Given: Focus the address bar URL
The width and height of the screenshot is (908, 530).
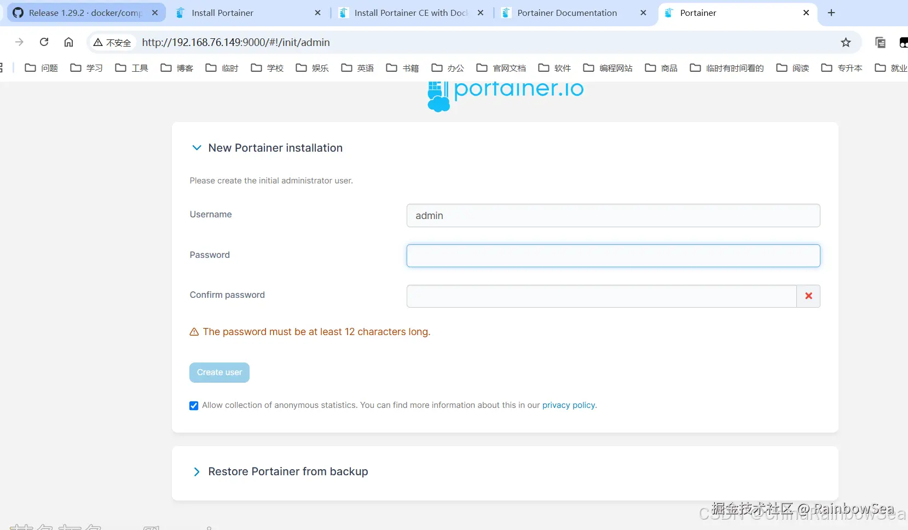Looking at the screenshot, I should click(236, 42).
